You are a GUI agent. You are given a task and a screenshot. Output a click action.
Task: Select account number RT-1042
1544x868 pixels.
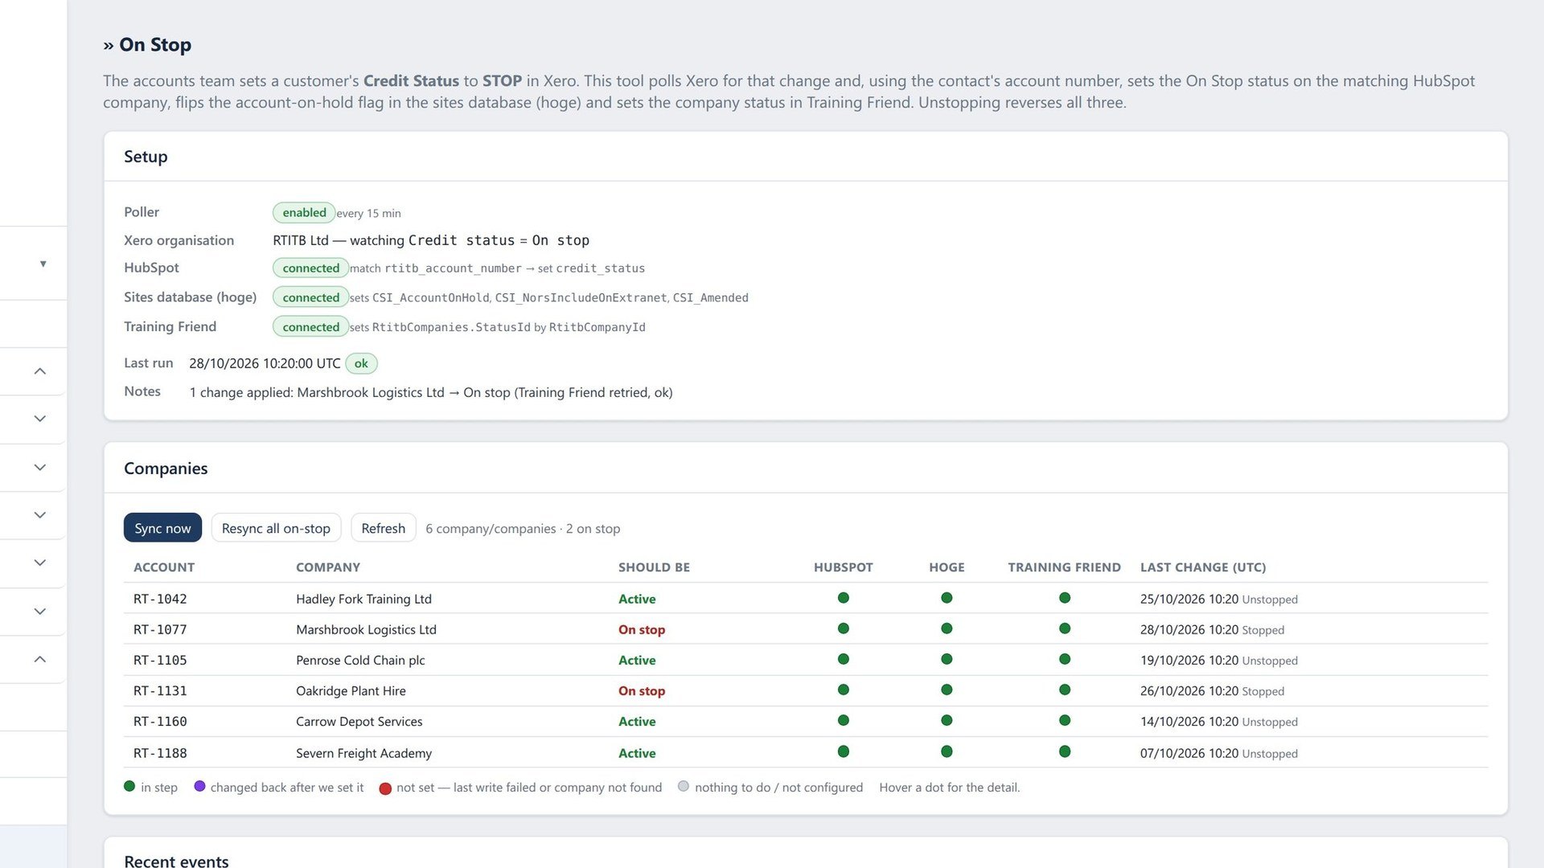pos(160,599)
